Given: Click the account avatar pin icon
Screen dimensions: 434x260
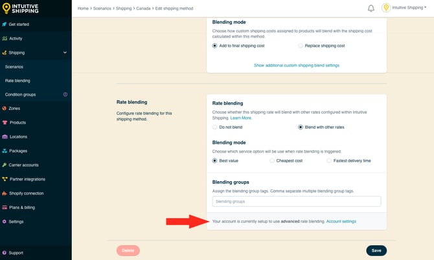Looking at the screenshot, I should 386,8.
